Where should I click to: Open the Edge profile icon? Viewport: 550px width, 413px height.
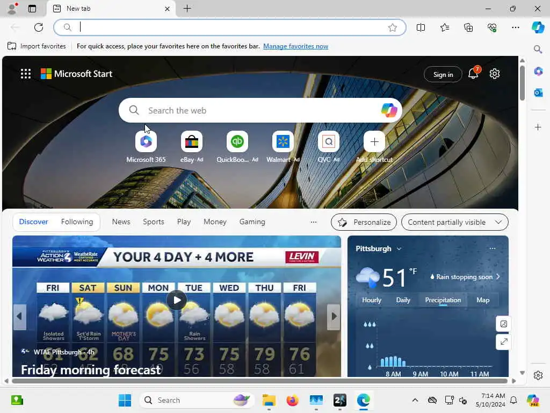(12, 9)
